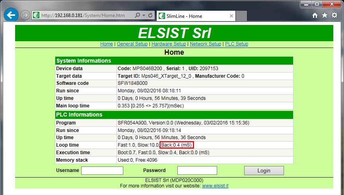Visit www.elsist.it website link
This screenshot has height=195, width=344.
click(215, 186)
